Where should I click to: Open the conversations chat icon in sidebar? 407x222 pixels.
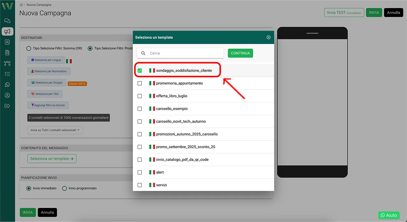tap(7, 21)
